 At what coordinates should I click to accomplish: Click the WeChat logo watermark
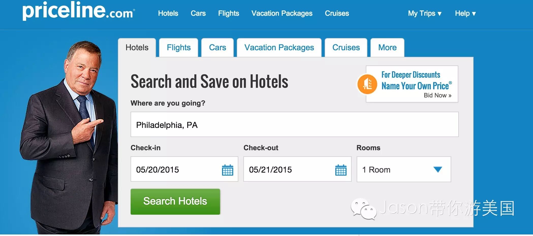(x=363, y=208)
